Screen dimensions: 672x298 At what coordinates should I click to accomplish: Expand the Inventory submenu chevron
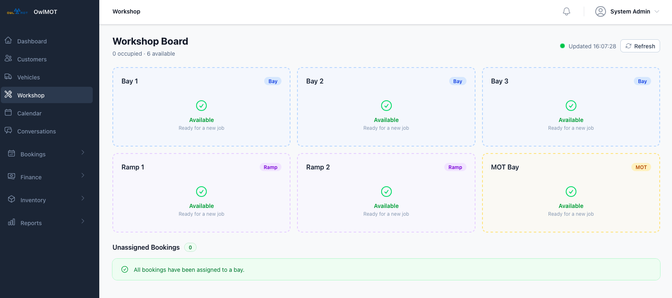click(83, 199)
